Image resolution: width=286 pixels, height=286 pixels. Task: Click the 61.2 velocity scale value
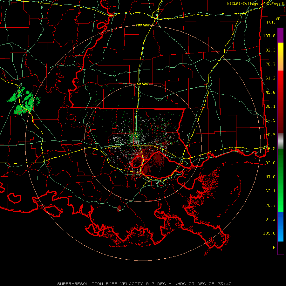(x=270, y=78)
